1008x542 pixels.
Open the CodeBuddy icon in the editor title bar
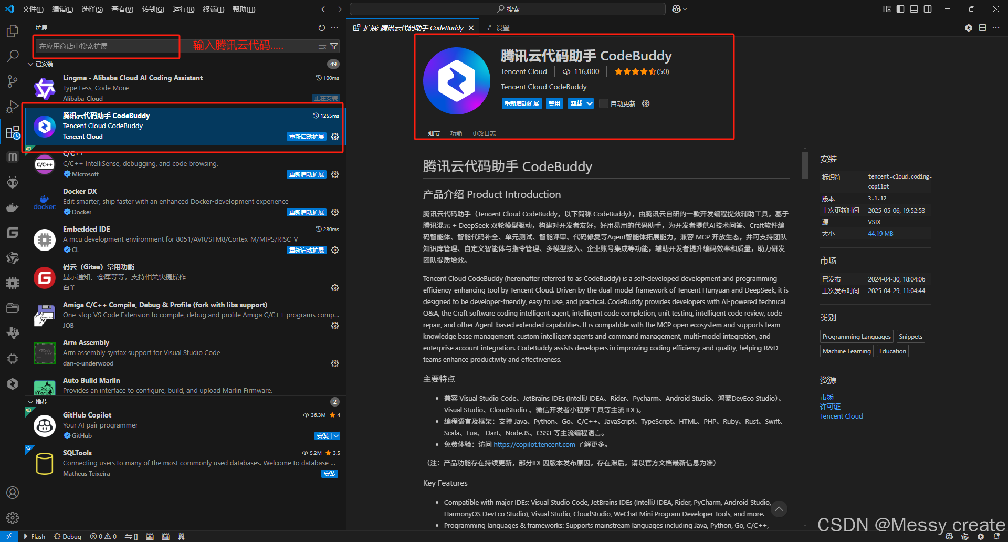[x=969, y=28]
